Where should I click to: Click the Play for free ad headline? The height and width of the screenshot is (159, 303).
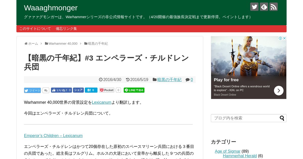226,80
